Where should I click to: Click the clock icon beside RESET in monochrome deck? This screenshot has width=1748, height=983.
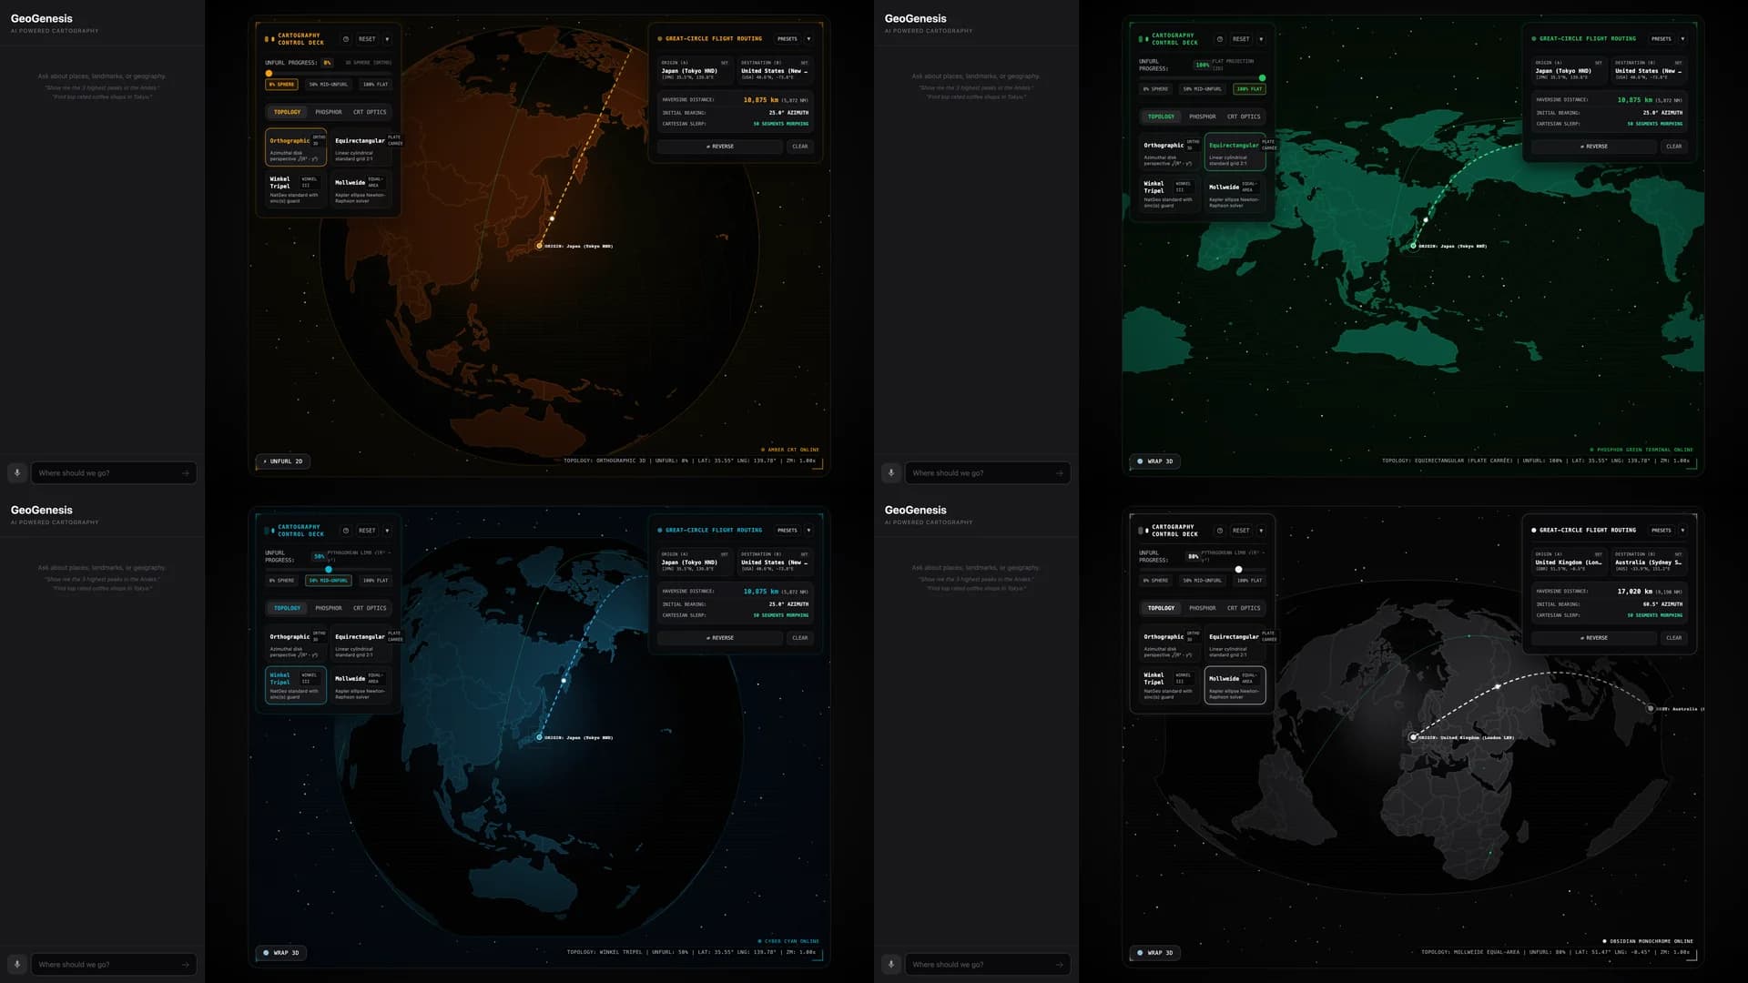pos(1220,531)
